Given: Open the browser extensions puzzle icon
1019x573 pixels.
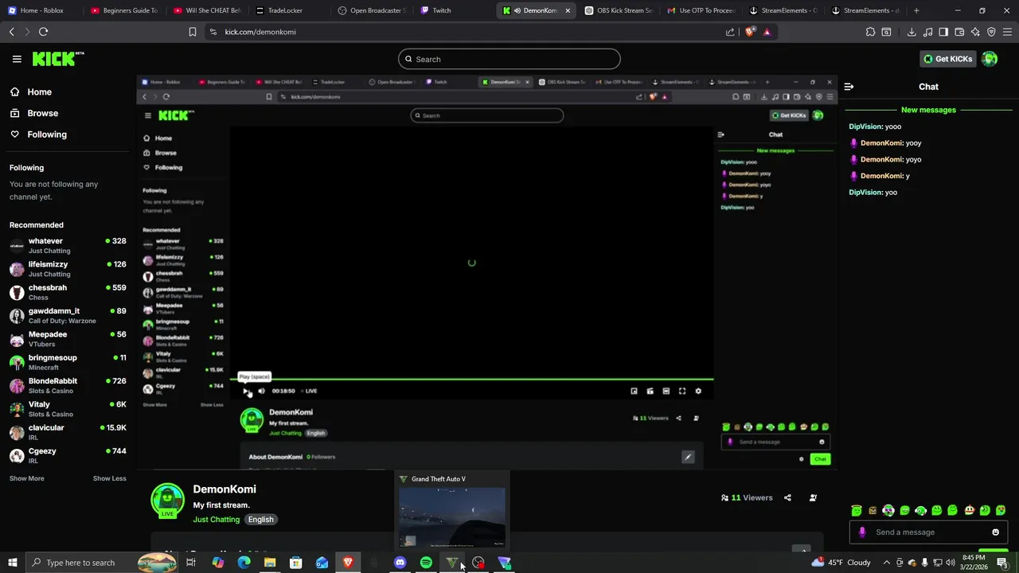Looking at the screenshot, I should 870,32.
